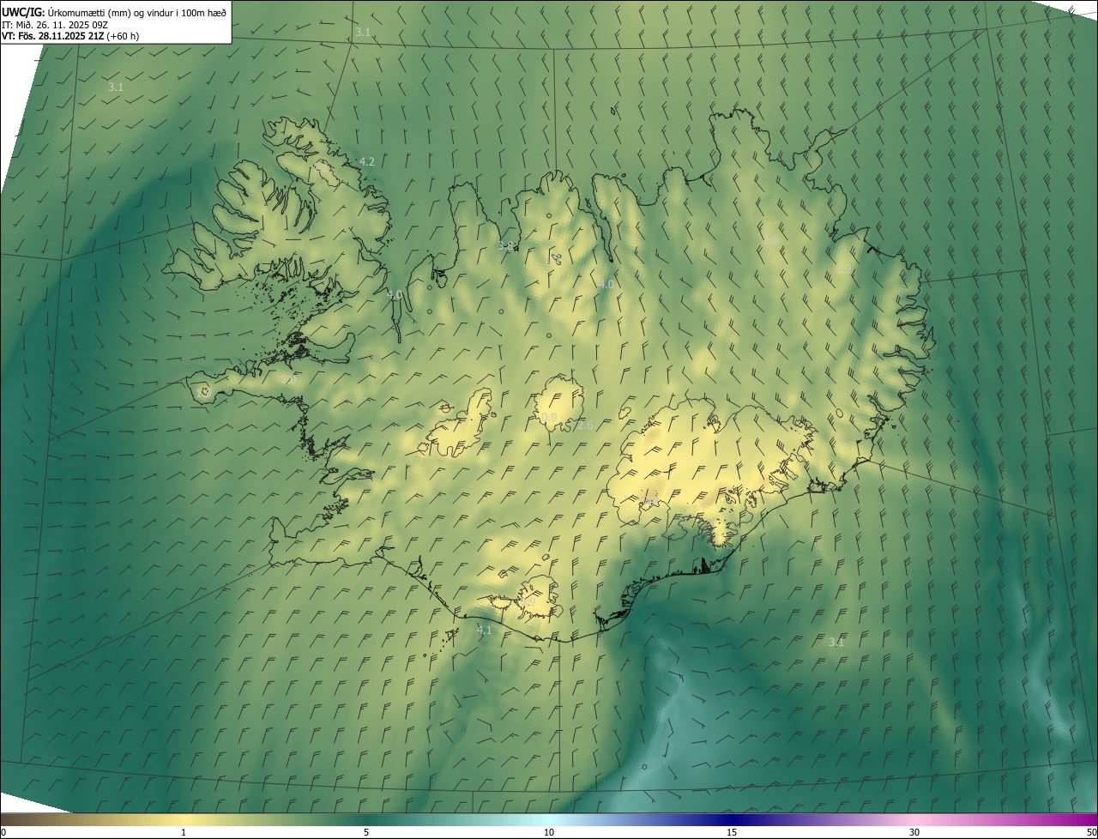Viewport: 1098px width, 839px height.
Task: Click the colorbar tick label 50
Action: pyautogui.click(x=1091, y=832)
